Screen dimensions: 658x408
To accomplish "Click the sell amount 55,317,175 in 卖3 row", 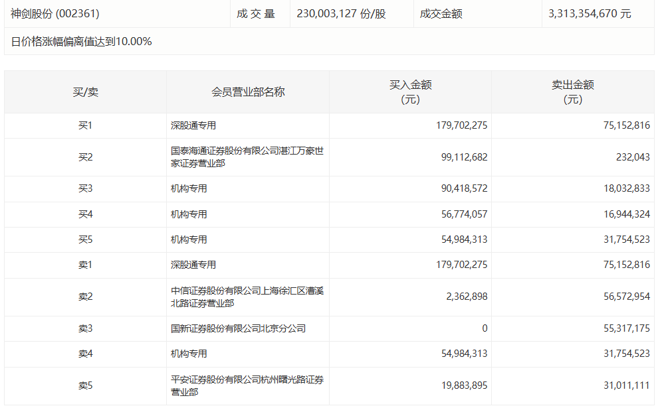I will pos(623,328).
